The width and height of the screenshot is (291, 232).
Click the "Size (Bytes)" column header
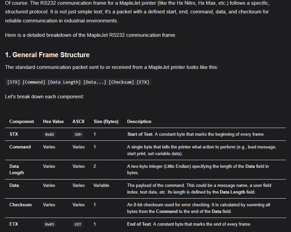coord(106,122)
